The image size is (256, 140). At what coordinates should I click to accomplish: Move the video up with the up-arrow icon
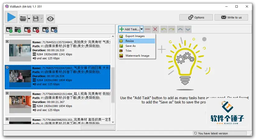[45, 29]
